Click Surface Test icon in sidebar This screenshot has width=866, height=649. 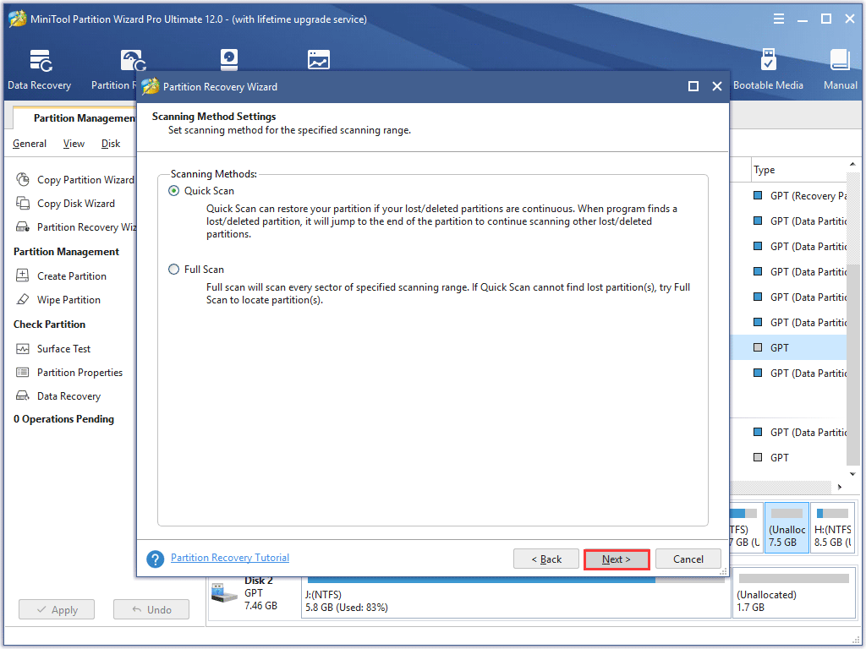point(23,349)
